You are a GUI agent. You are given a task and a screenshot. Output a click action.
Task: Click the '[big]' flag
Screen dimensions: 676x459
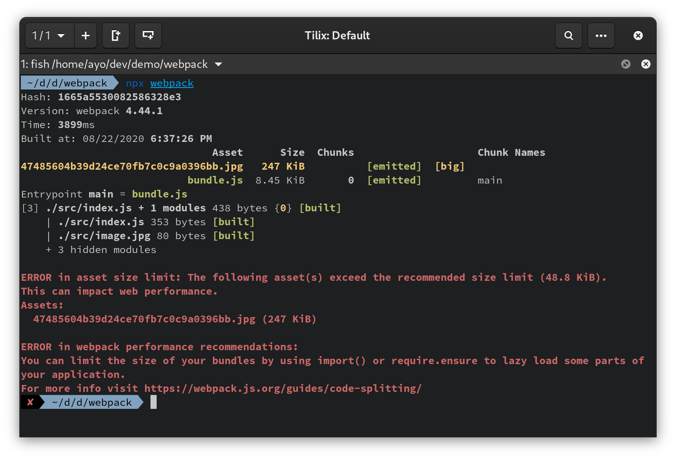(450, 167)
